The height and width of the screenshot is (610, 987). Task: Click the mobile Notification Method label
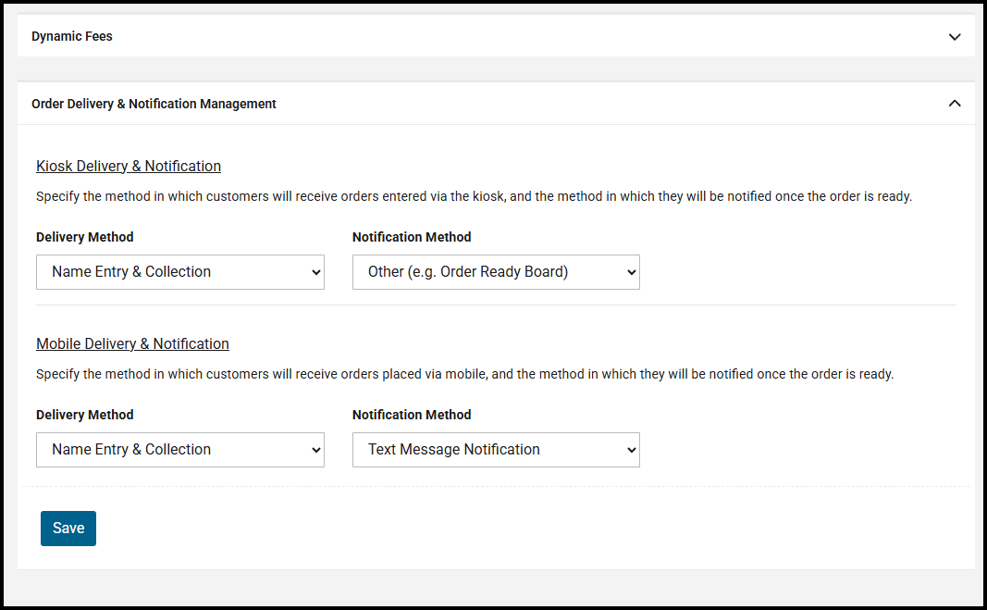[412, 415]
